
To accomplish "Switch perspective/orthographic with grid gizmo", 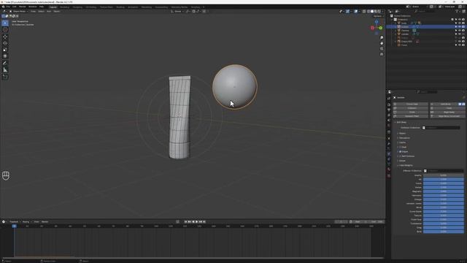I will click(x=382, y=54).
